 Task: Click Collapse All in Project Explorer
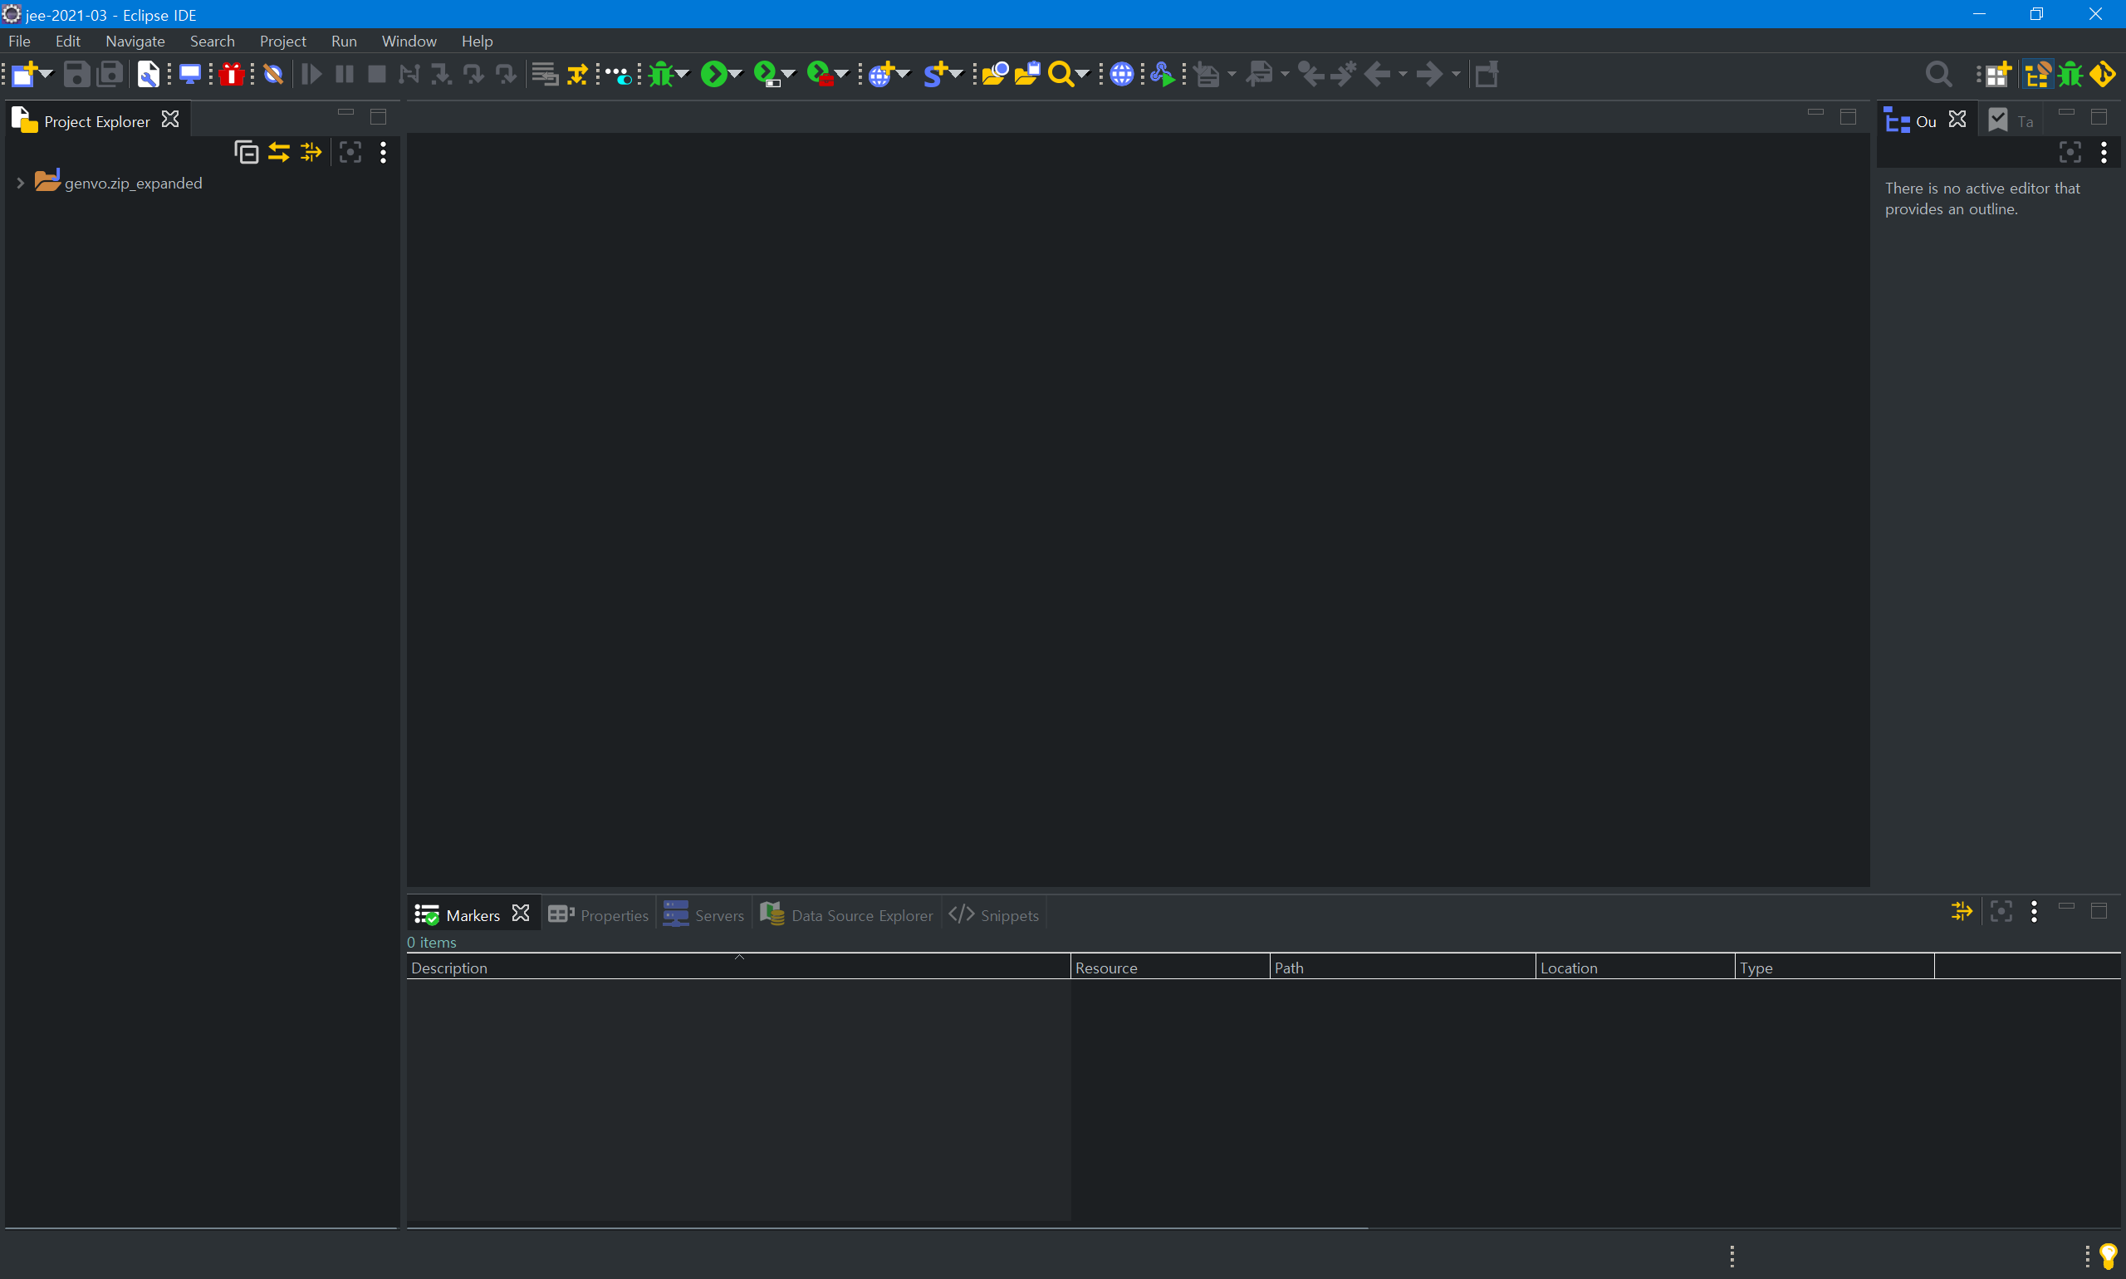click(247, 153)
